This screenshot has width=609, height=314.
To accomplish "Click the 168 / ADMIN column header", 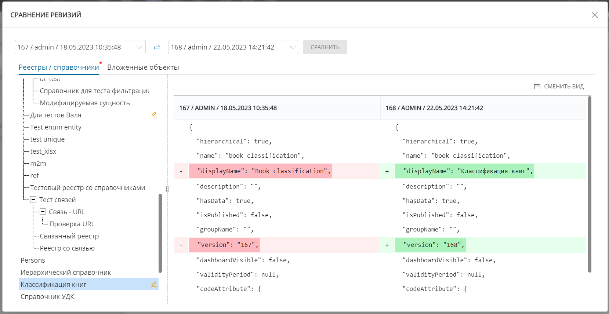I will (x=483, y=108).
